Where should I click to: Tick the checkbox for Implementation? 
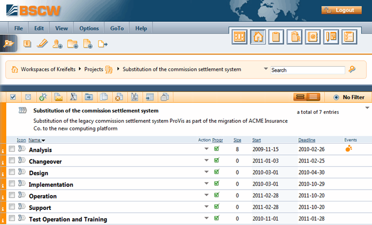pos(12,183)
